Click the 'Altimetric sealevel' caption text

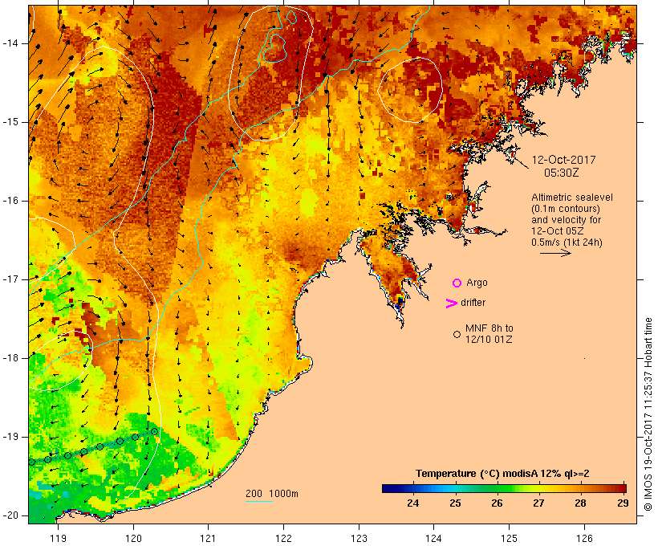click(572, 198)
